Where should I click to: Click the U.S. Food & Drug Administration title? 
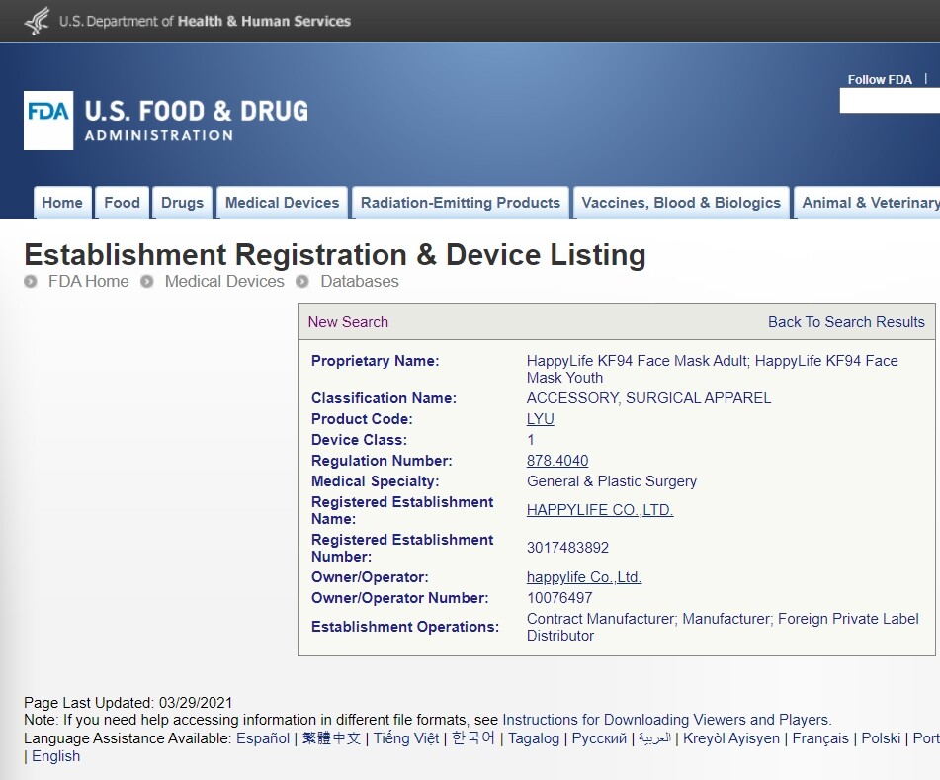tap(196, 121)
